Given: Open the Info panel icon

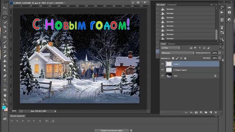Looking at the screenshot, I should (229, 12).
